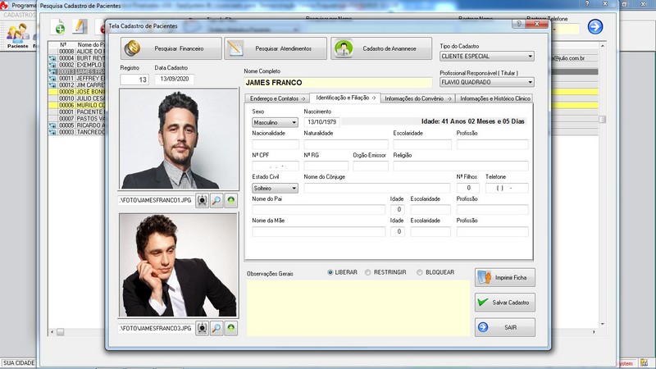The height and width of the screenshot is (369, 656).
Task: Select the BLOQUEAR radio option
Action: pos(420,272)
